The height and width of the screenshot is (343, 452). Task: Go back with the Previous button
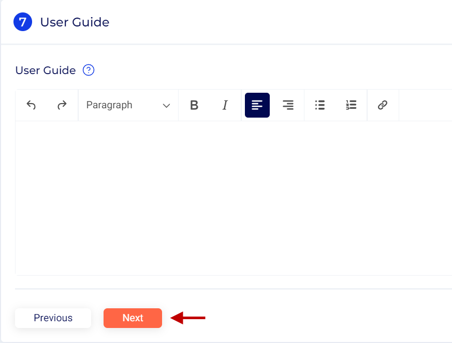click(x=53, y=318)
